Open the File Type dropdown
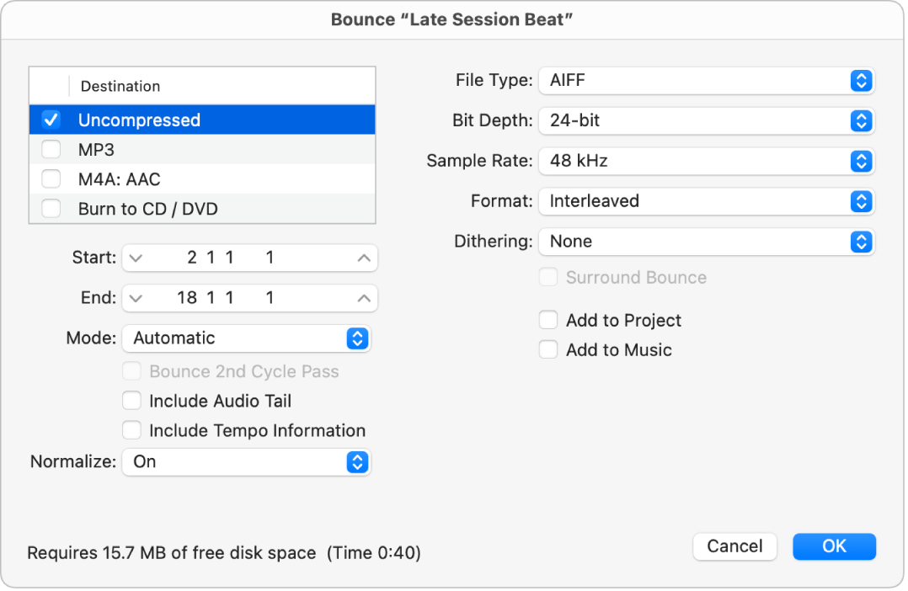Viewport: 908px width, 591px height. pyautogui.click(x=707, y=81)
